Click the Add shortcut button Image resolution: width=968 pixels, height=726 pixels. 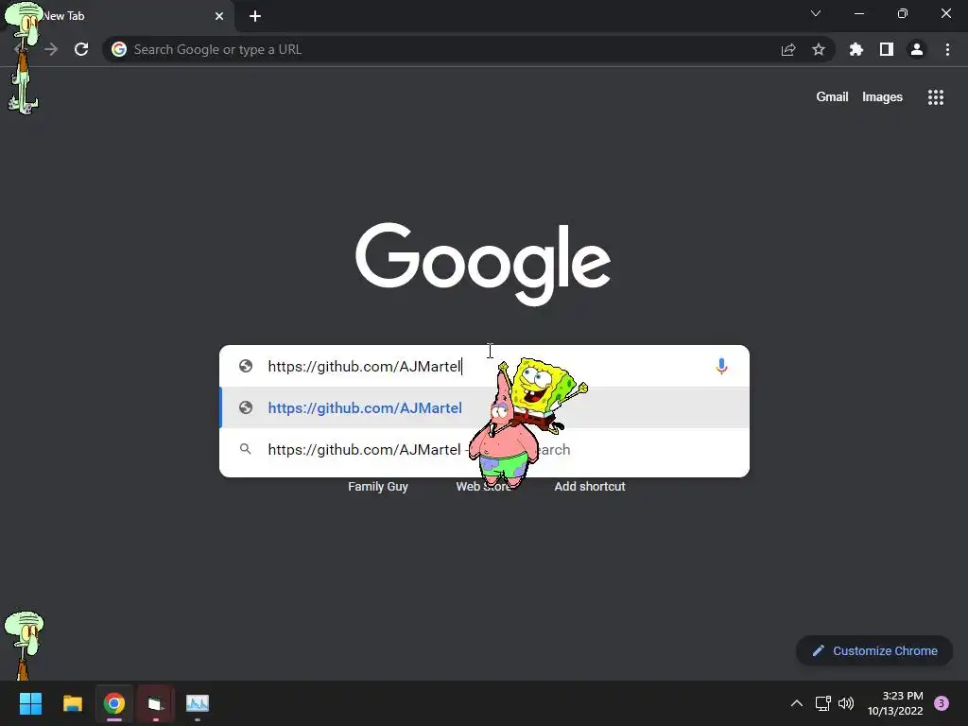[x=590, y=487]
